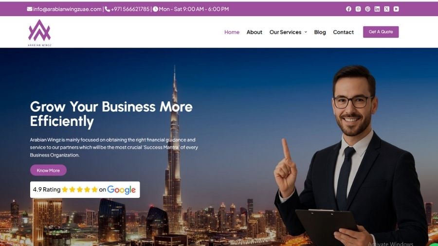Open the LinkedIn social icon
The height and width of the screenshot is (246, 438).
point(377,9)
